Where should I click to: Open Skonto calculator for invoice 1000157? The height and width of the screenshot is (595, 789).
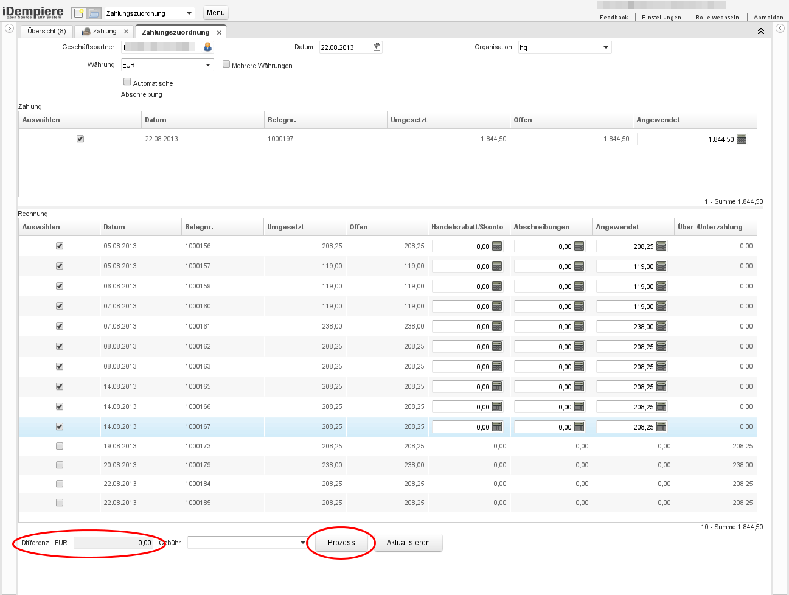(x=497, y=266)
